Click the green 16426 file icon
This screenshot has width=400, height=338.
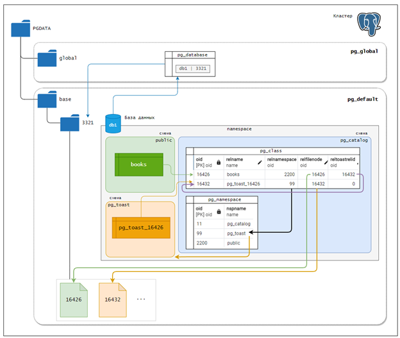tap(74, 300)
